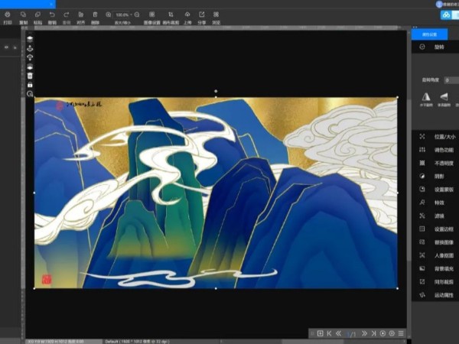Click the 粘贴 (Paste) icon
This screenshot has height=344, width=459.
click(37, 15)
